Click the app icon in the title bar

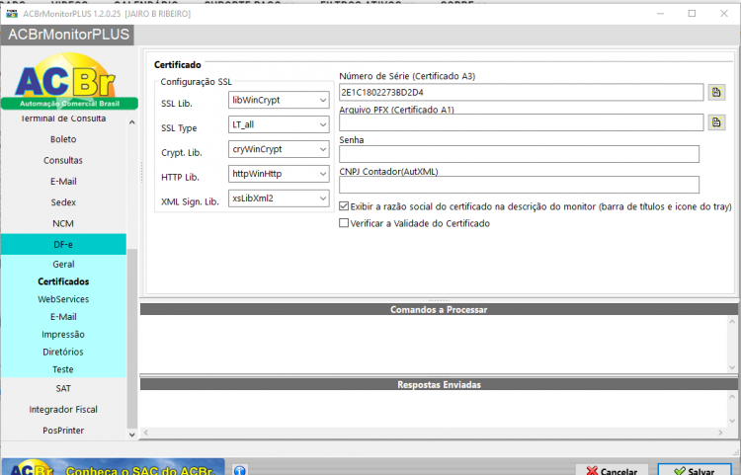pos(11,14)
